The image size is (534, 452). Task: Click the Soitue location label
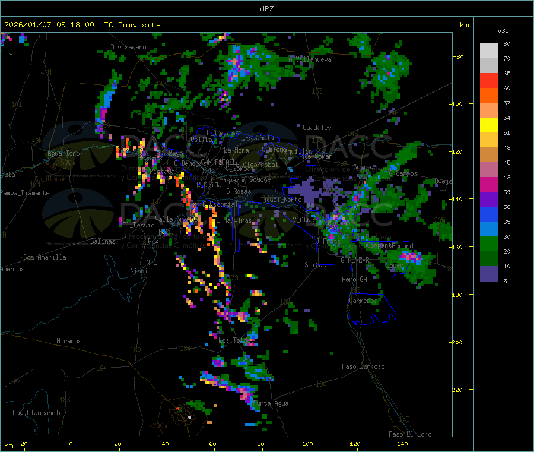[315, 265]
